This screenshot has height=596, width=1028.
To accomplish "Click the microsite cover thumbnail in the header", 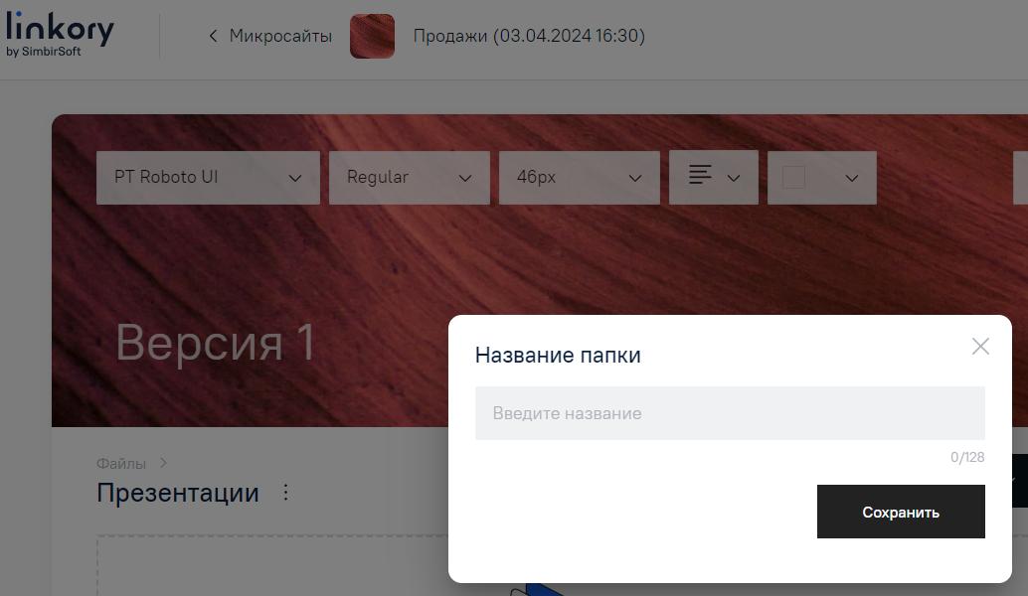I will (373, 36).
